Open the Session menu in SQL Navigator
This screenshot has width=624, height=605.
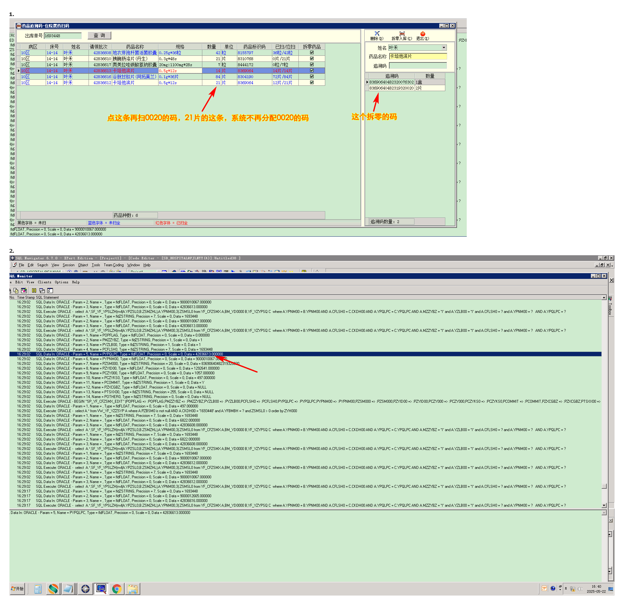coord(68,265)
